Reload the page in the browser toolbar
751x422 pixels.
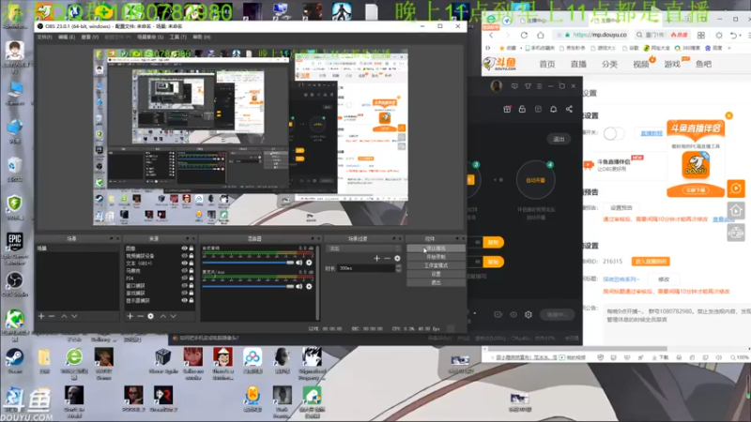(x=524, y=35)
